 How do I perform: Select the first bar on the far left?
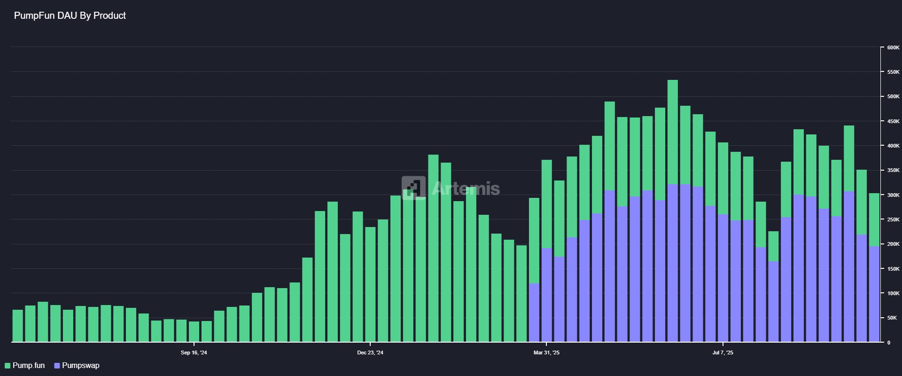(18, 326)
